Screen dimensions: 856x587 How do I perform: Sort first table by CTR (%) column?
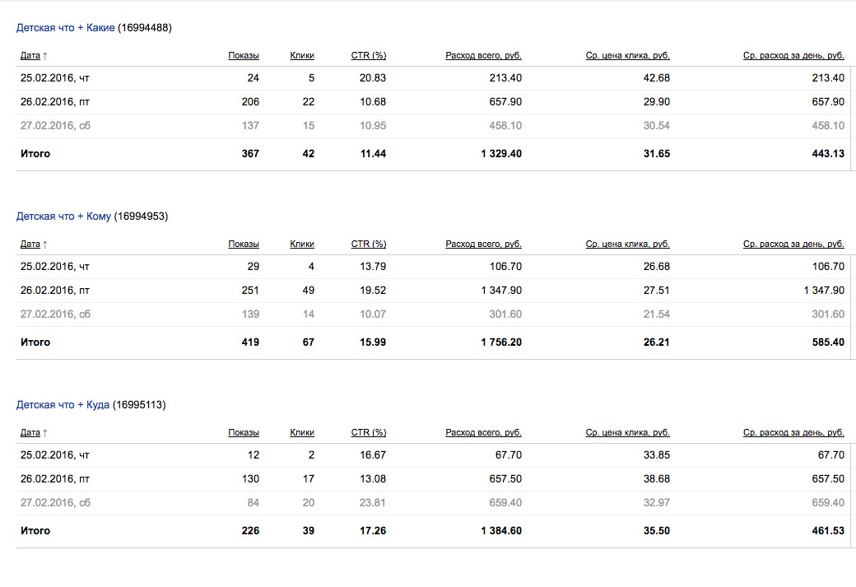click(369, 55)
